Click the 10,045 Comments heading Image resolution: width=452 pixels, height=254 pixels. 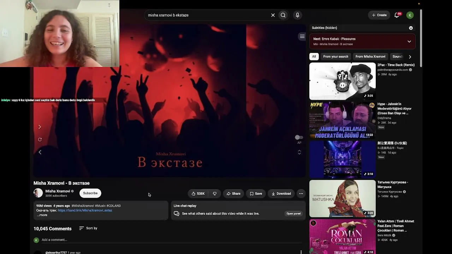(x=53, y=229)
